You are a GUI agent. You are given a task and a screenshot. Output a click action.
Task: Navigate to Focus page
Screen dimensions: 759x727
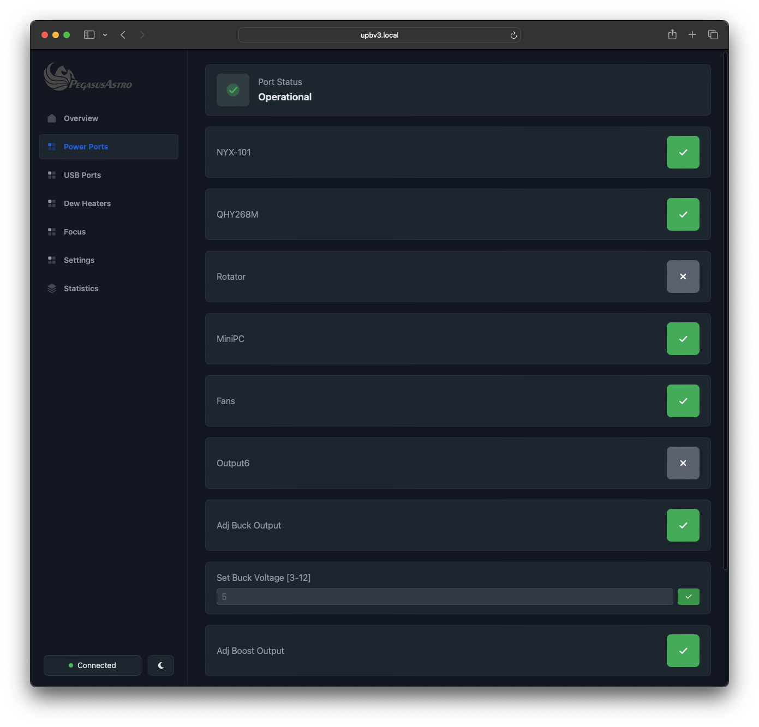click(x=109, y=232)
